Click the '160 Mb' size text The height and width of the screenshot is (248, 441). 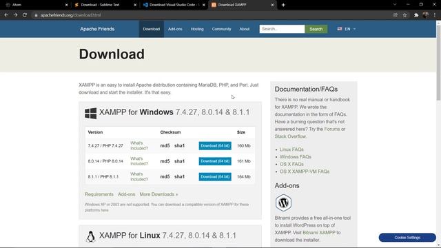[x=243, y=145]
